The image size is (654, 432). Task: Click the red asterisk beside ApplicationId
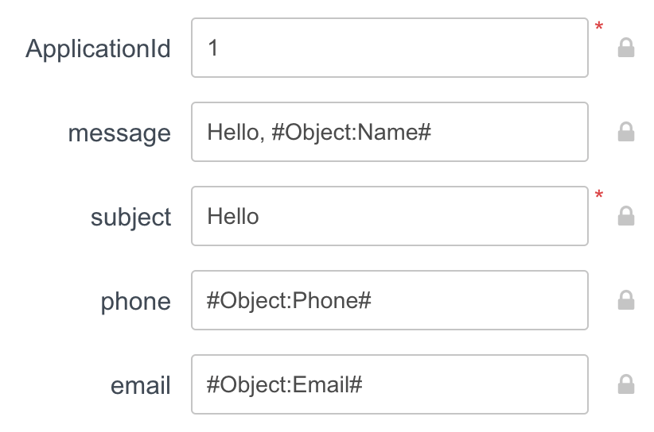pyautogui.click(x=599, y=28)
